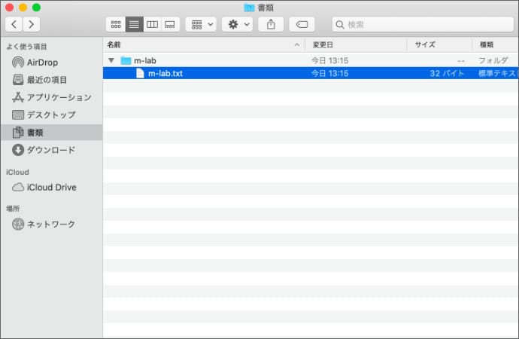Go back with the left arrow button
The width and height of the screenshot is (519, 339).
tap(14, 24)
